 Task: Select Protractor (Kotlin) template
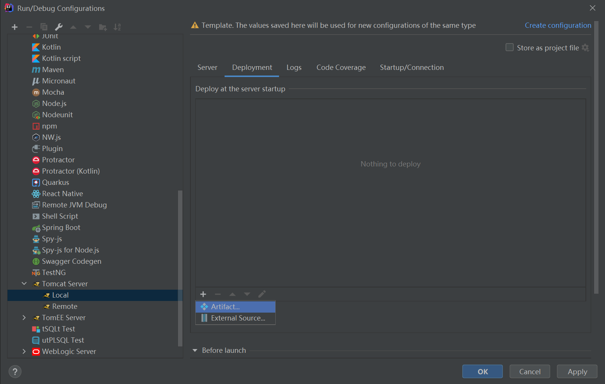(95, 171)
